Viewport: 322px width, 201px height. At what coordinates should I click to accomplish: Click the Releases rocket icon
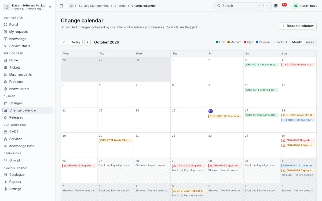coord(5,117)
